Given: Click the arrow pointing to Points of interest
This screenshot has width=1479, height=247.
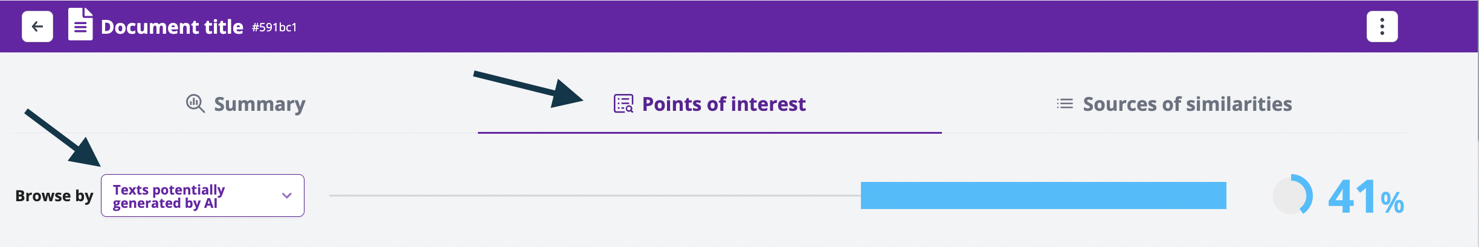Looking at the screenshot, I should tap(528, 89).
